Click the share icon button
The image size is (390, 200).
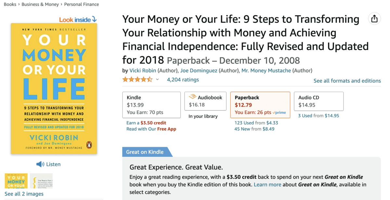[374, 19]
